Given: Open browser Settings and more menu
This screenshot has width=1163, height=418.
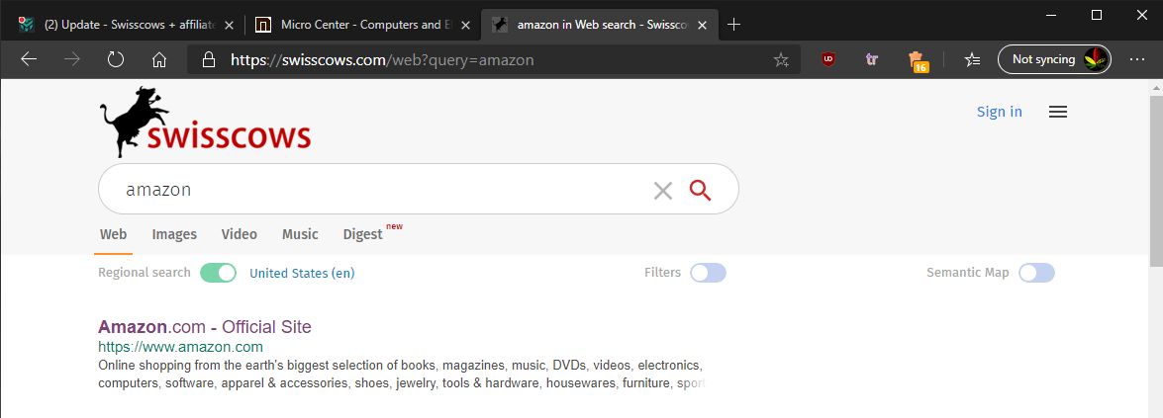Looking at the screenshot, I should [x=1136, y=59].
